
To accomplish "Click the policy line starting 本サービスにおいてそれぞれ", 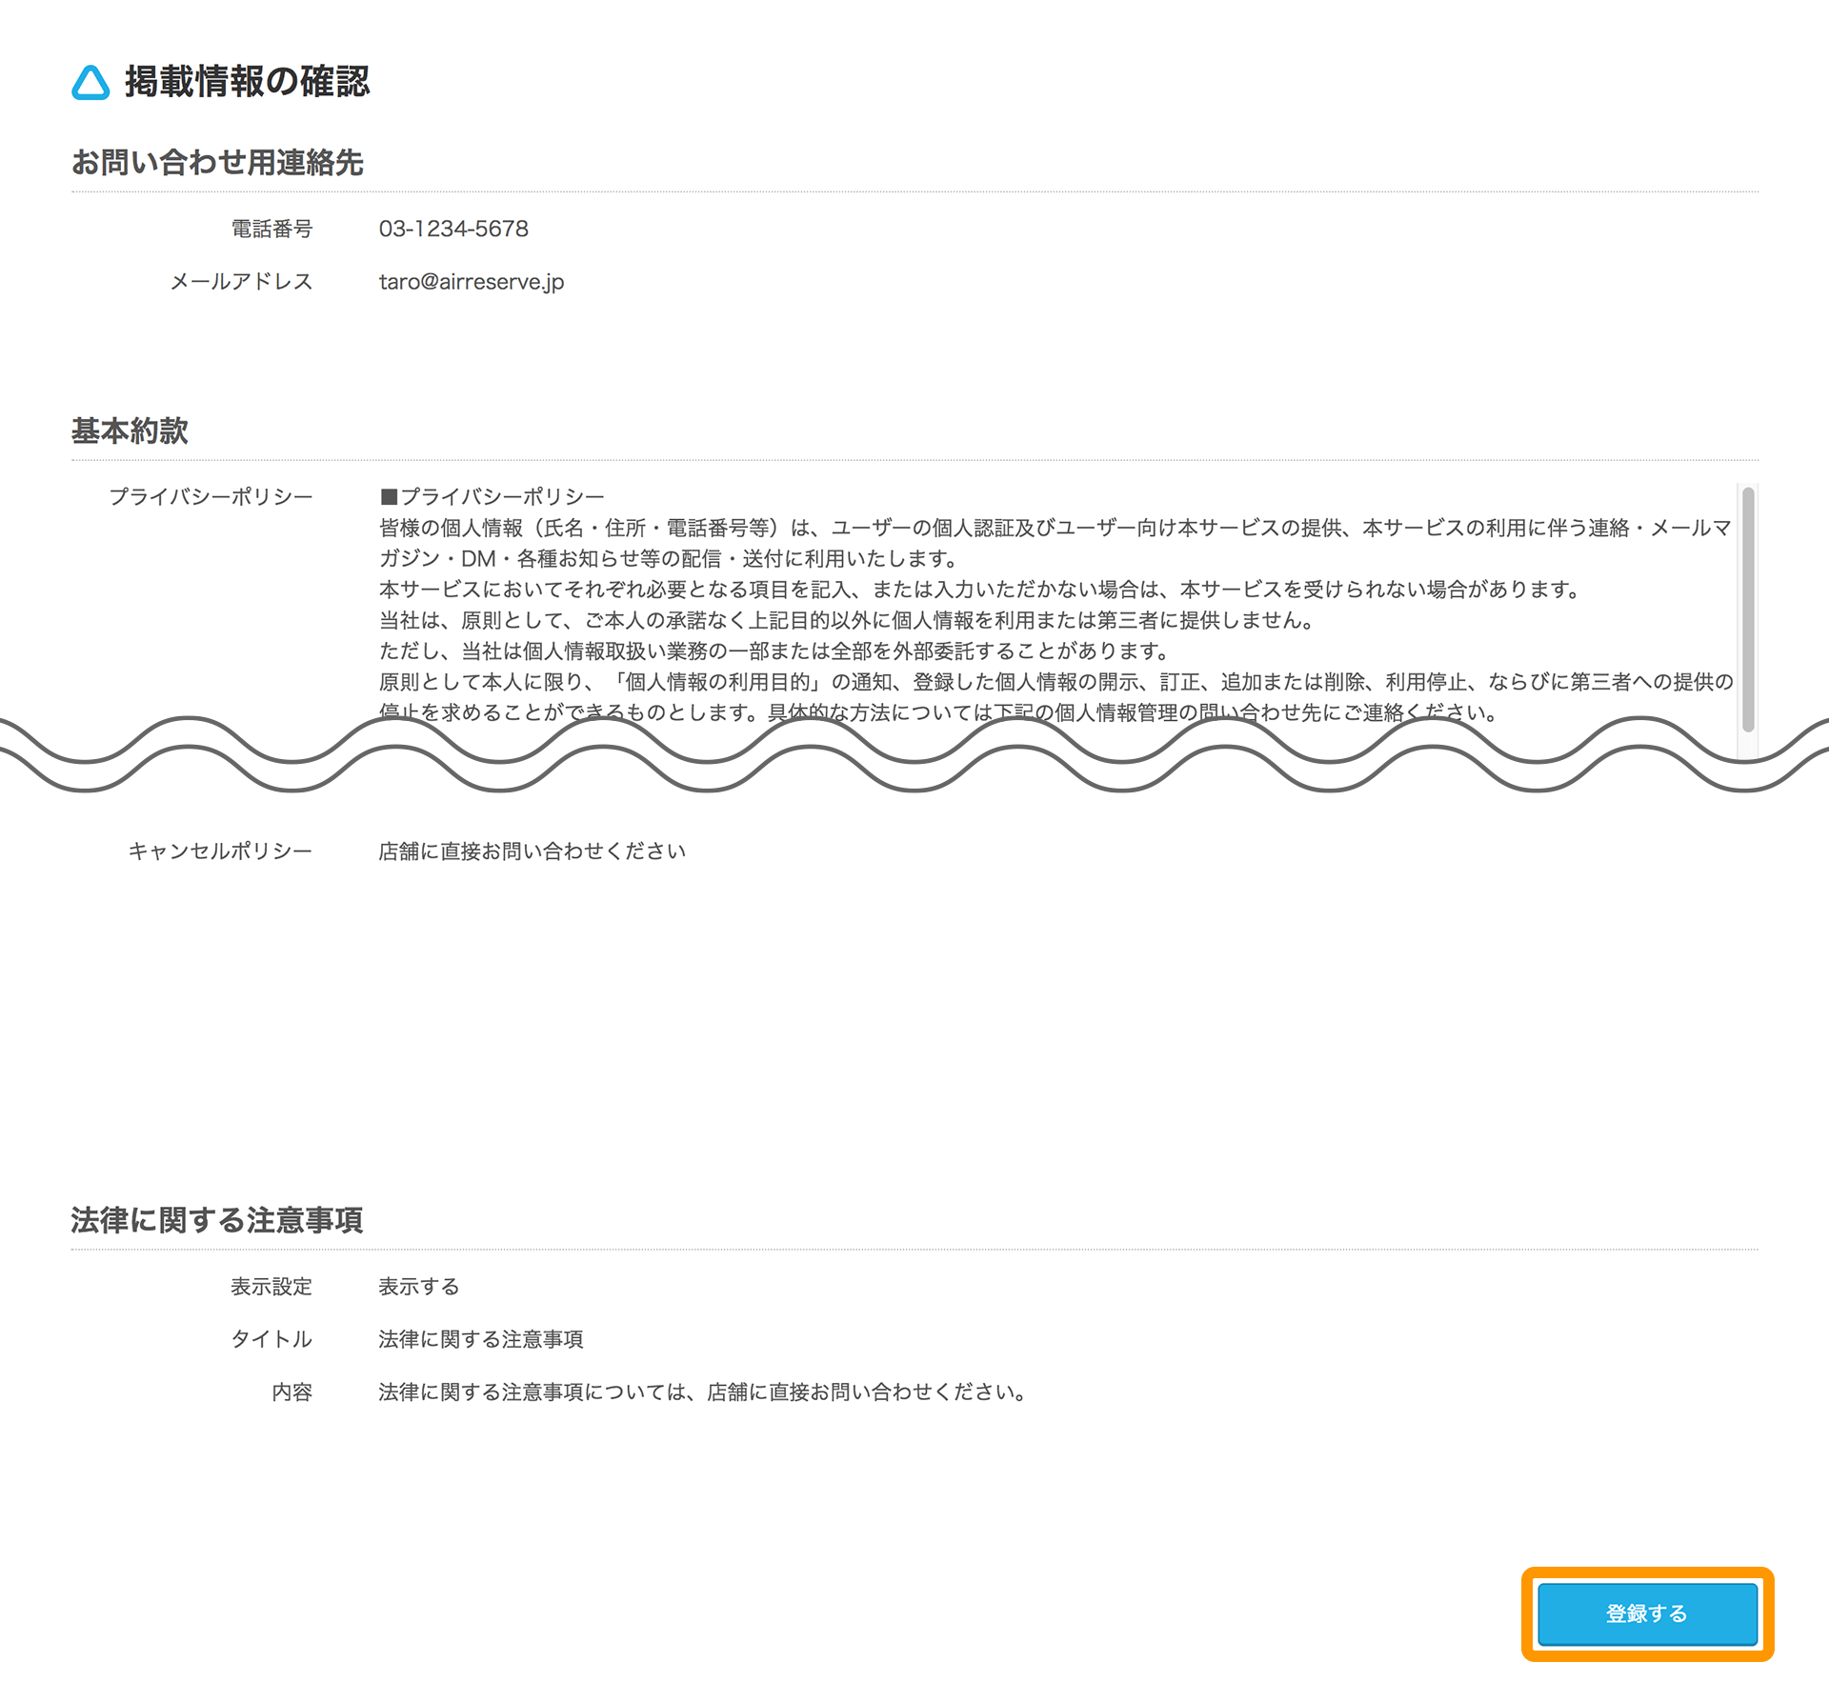I will (981, 590).
